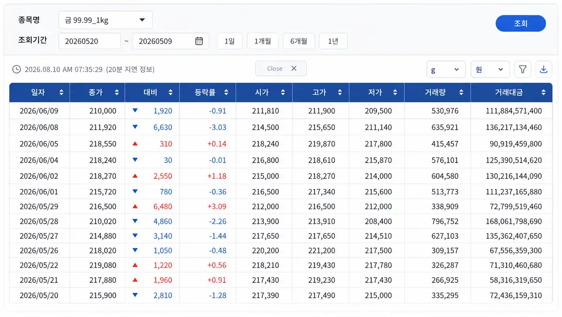Viewport: 562px width, 317px height.
Task: Click the rate -0.36
Action: (x=217, y=192)
